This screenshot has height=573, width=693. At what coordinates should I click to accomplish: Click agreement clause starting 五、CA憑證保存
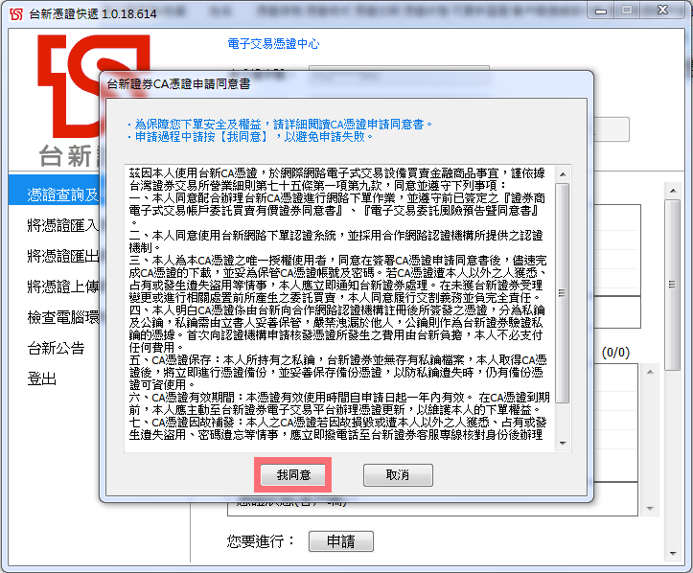coord(337,373)
